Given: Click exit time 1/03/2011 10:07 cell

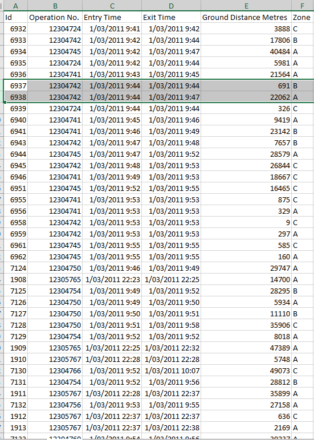Looking at the screenshot, I should pyautogui.click(x=171, y=370).
